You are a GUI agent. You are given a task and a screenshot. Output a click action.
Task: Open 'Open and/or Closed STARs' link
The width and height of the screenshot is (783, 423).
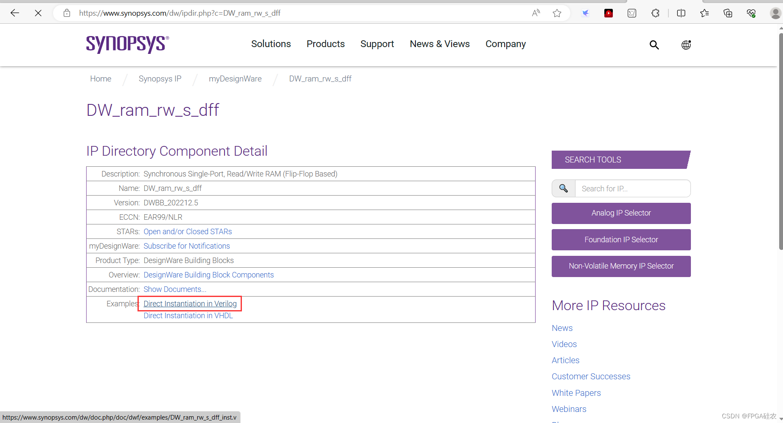coord(188,232)
